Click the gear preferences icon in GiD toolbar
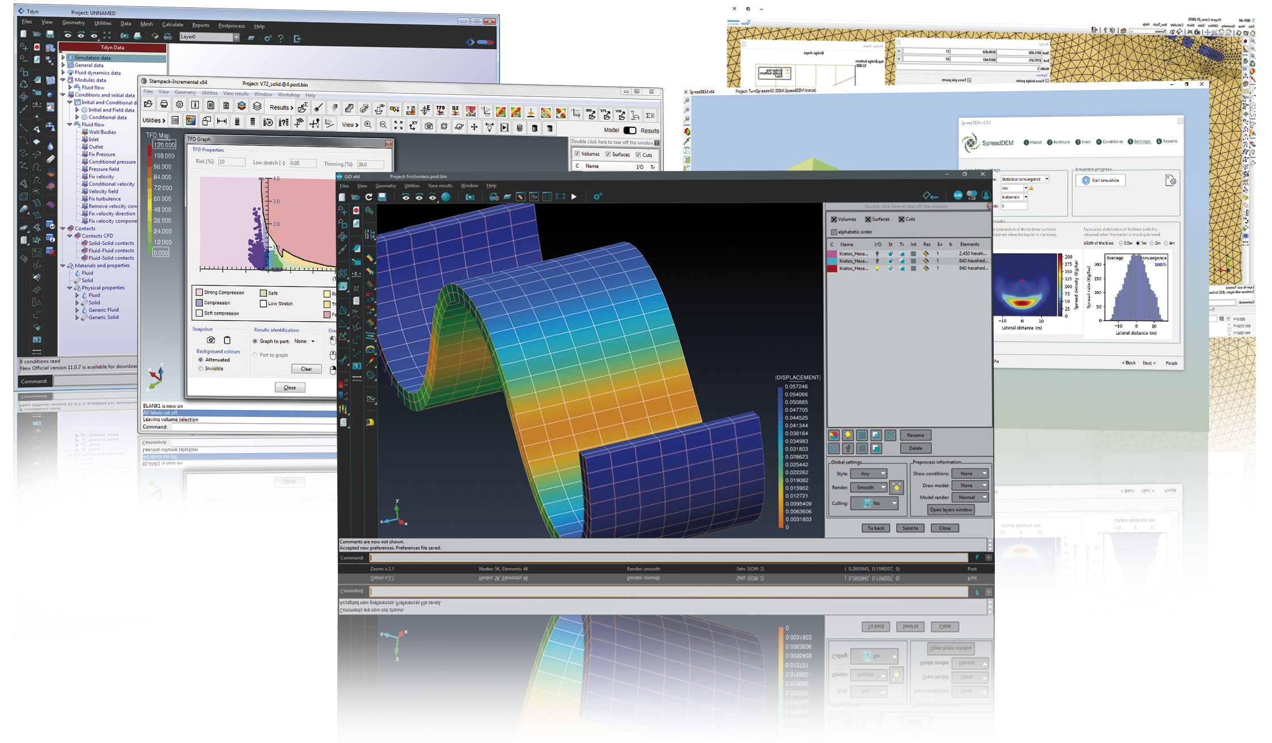The width and height of the screenshot is (1272, 743). [597, 197]
